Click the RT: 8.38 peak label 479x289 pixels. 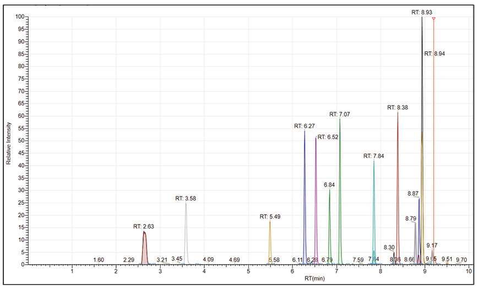pos(398,107)
